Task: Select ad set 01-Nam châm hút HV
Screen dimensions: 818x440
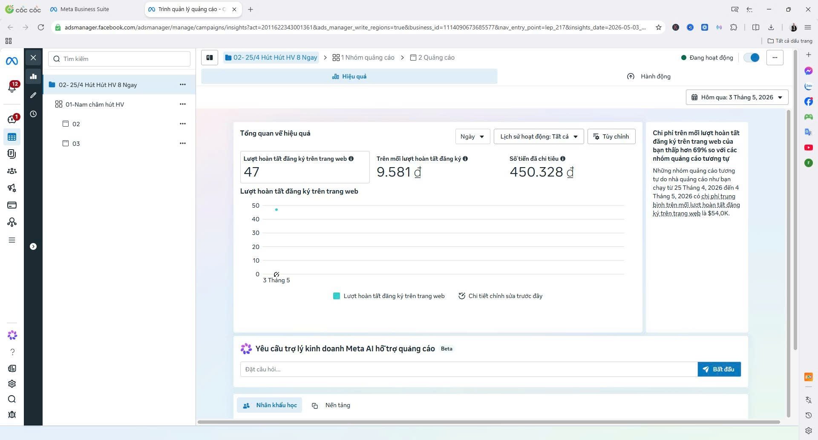Action: click(95, 104)
